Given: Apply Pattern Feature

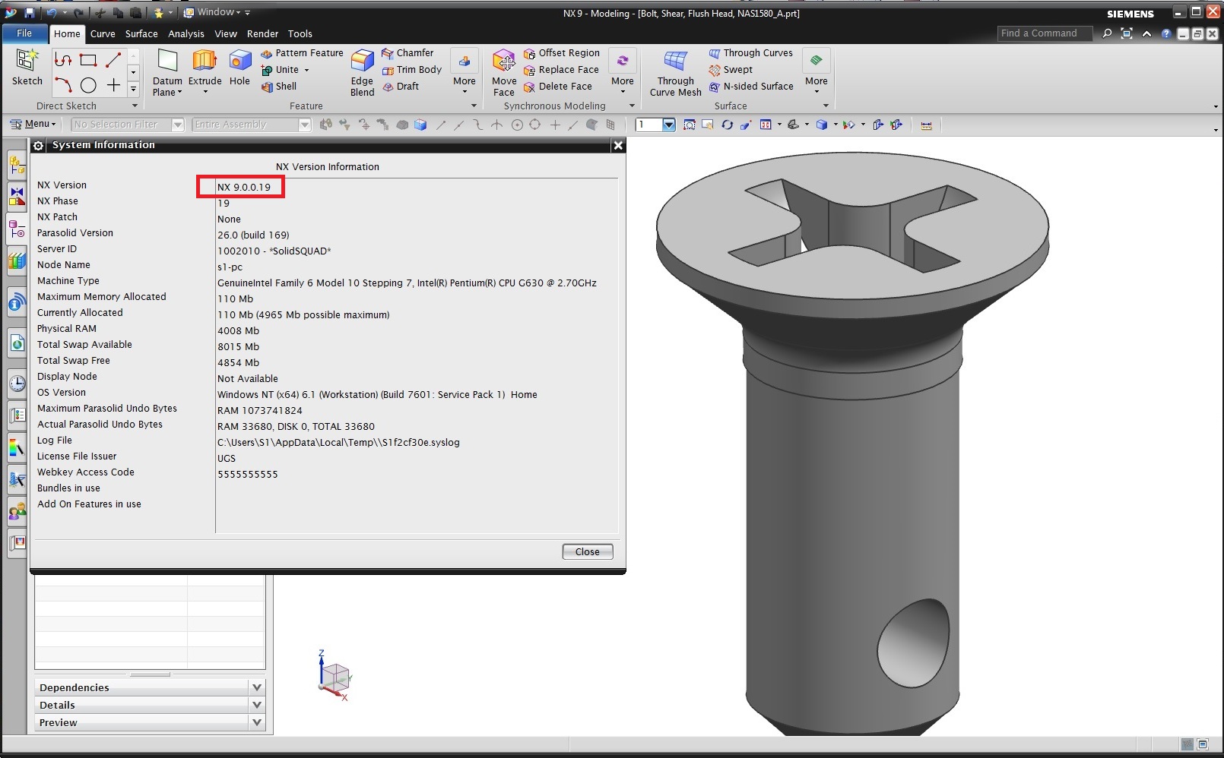Looking at the screenshot, I should (x=302, y=53).
